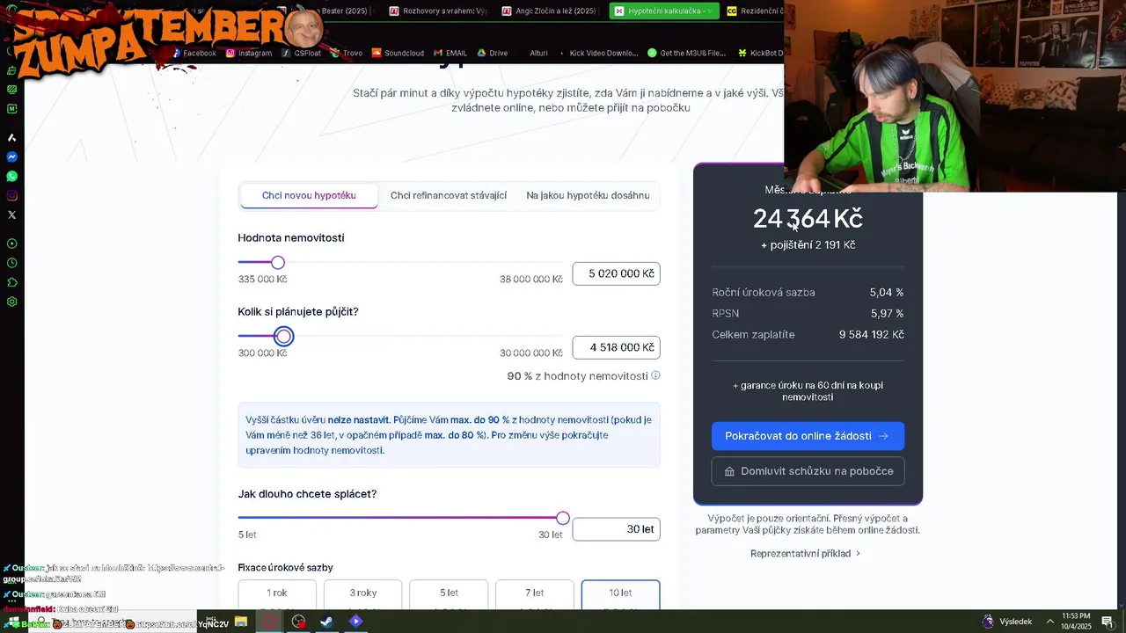Edit the loan amount field 4 518 000 Kč

(x=616, y=347)
